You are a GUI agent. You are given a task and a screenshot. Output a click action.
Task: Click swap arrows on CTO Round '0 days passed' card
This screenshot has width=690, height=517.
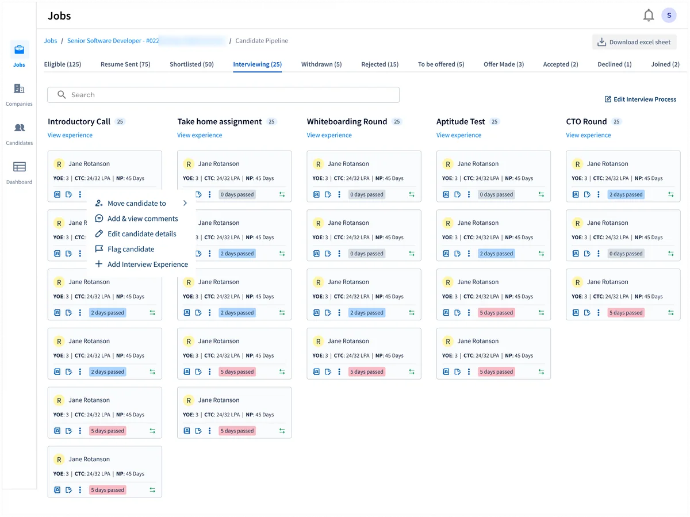[670, 254]
